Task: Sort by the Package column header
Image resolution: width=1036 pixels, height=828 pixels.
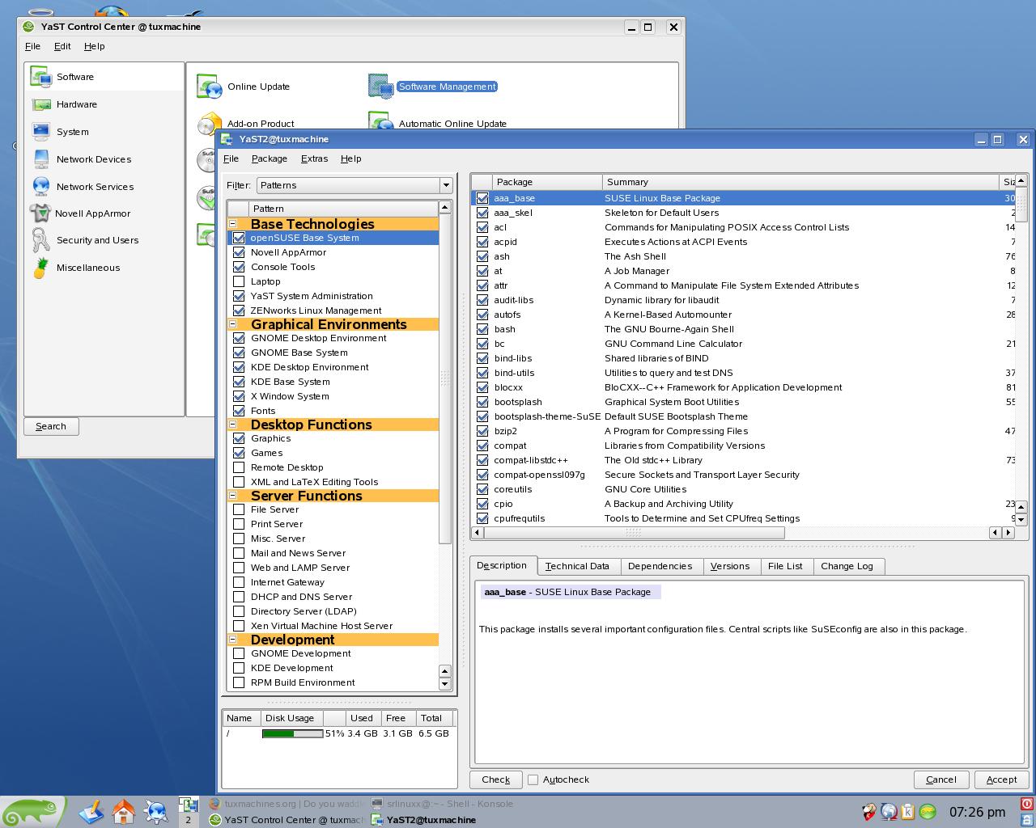Action: pos(547,182)
